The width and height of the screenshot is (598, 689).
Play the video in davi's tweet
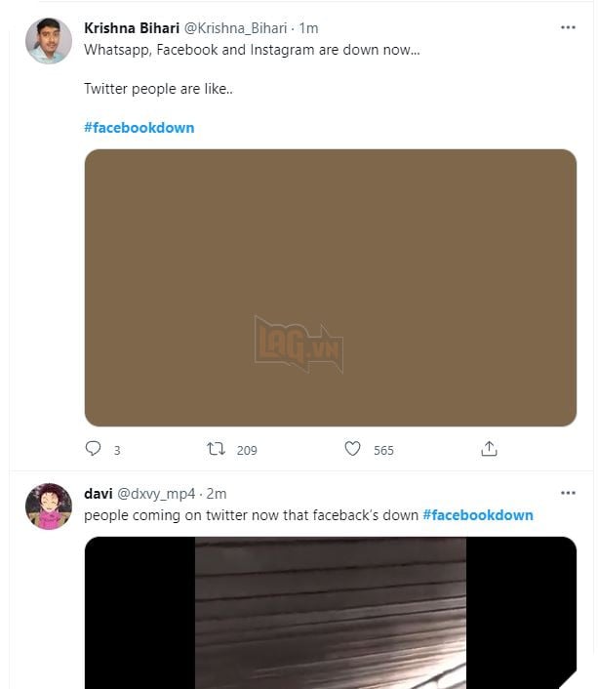pos(331,613)
